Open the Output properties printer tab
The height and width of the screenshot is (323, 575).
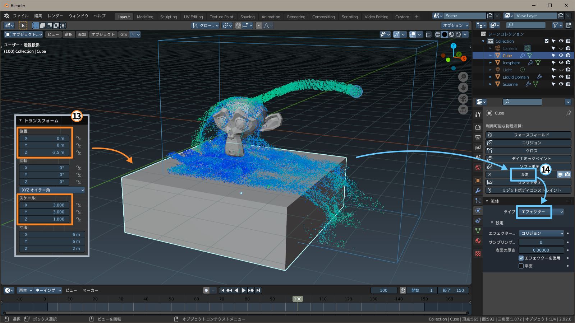pos(478,137)
